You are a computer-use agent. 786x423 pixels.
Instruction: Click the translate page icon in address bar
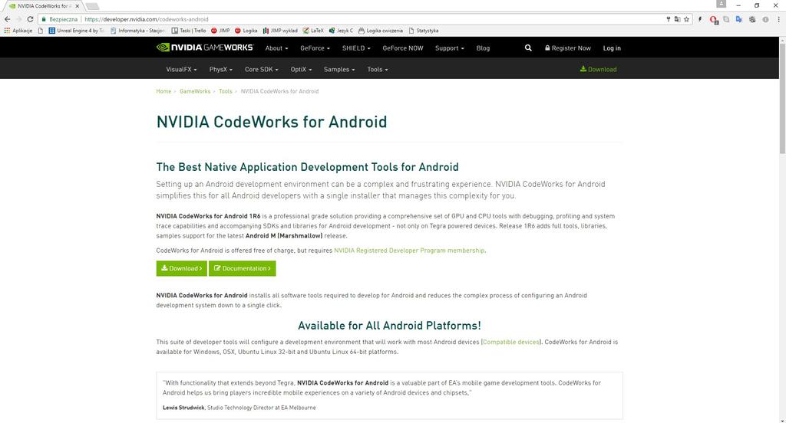(677, 19)
